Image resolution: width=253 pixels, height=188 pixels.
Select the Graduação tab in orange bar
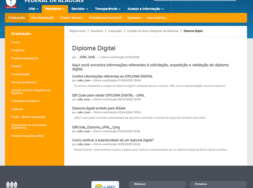pyautogui.click(x=16, y=18)
